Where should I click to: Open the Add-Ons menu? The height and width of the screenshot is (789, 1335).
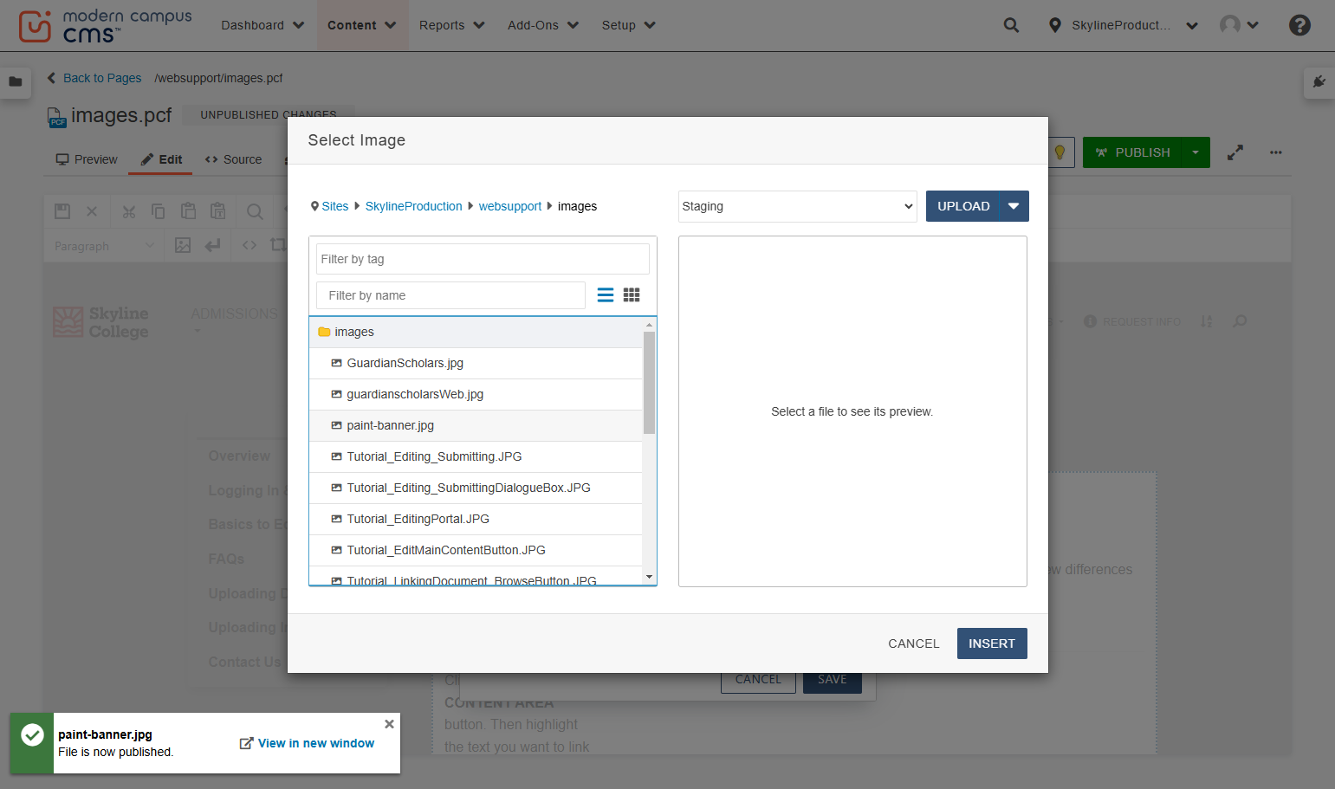tap(543, 25)
